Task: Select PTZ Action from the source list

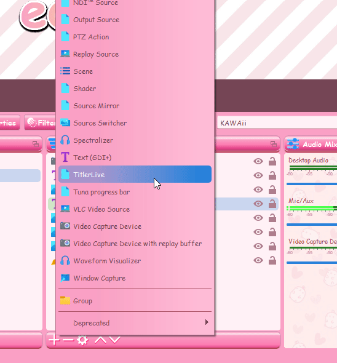Action: 135,37
